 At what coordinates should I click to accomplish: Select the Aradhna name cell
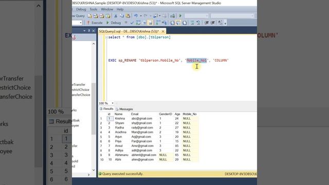point(121,132)
